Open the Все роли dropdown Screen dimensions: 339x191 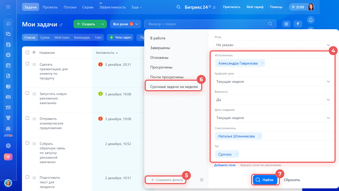125,24
